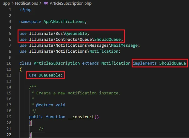Click line number 10 in the gutter
This screenshot has height=138, width=189.
pos(9,63)
